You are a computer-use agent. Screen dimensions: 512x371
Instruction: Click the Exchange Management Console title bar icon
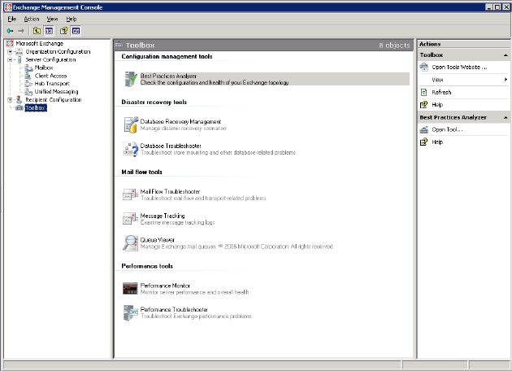click(8, 7)
